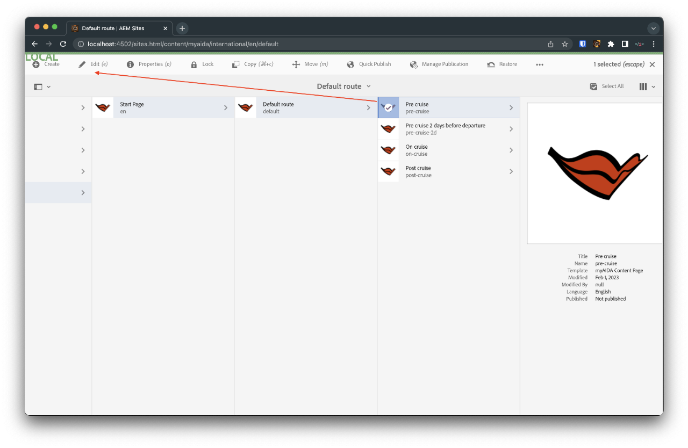
Task: Click the myAIDA Content Page template text
Action: pos(619,271)
